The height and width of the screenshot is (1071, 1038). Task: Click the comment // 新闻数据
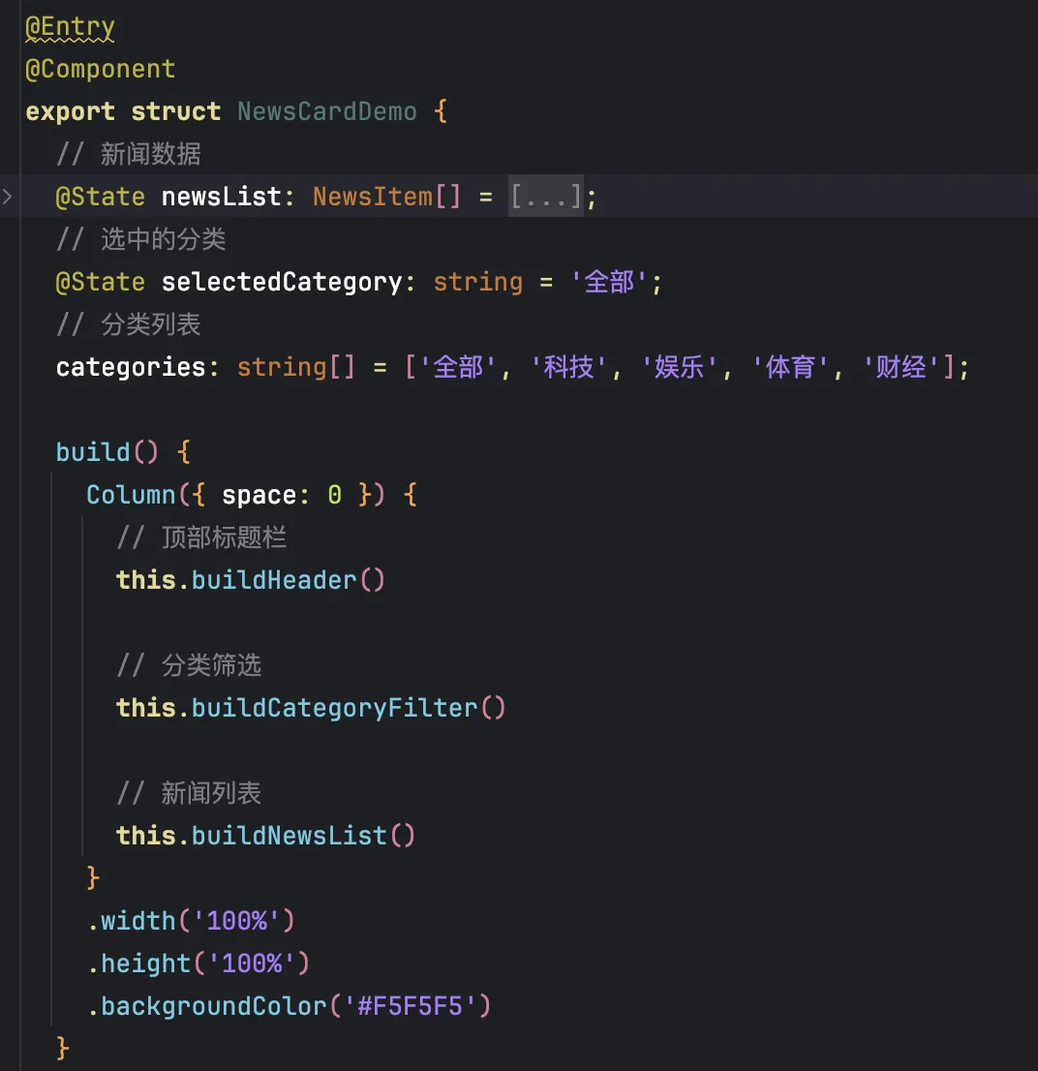click(x=129, y=154)
